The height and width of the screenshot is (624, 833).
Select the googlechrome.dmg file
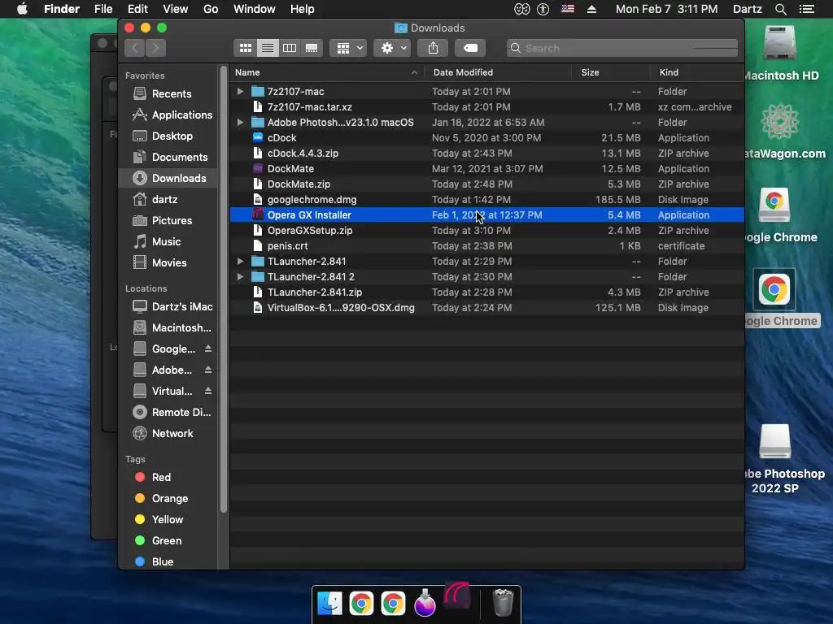(x=486, y=200)
